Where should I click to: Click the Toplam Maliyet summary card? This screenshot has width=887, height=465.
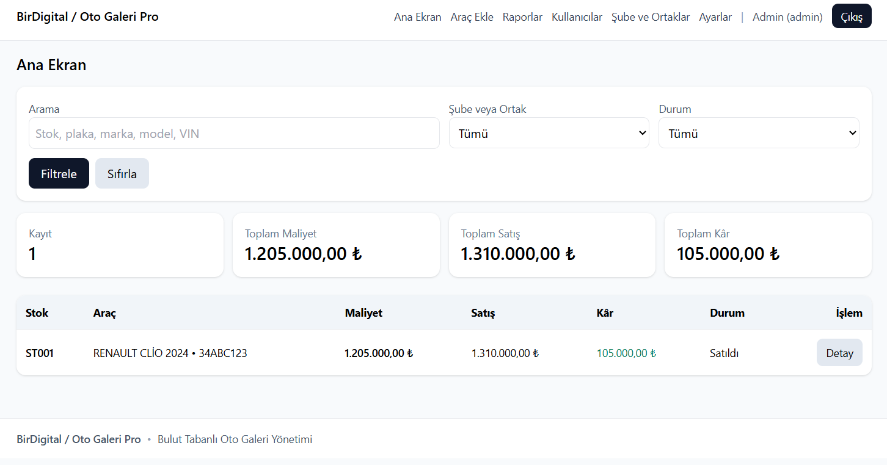335,245
